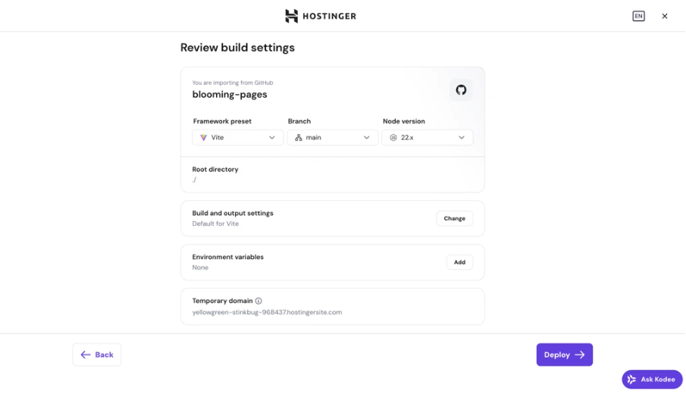
Task: Open the Framework preset dropdown
Action: (237, 138)
